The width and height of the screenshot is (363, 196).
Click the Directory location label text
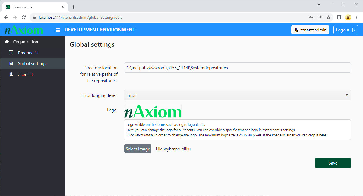pos(99,74)
